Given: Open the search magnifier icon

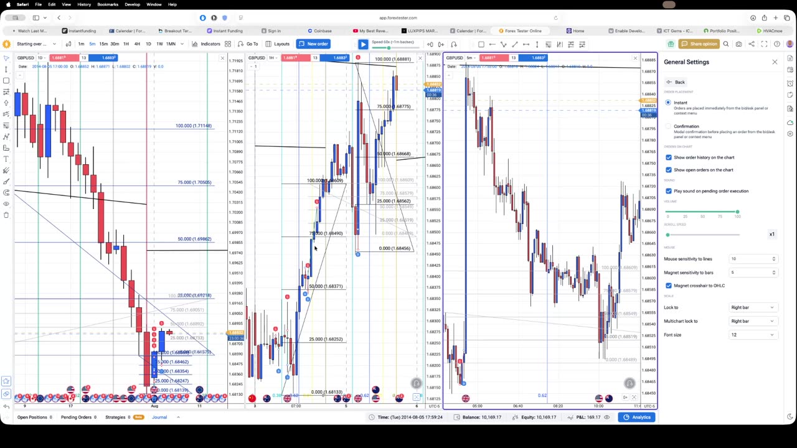Looking at the screenshot, I should pyautogui.click(x=726, y=44).
